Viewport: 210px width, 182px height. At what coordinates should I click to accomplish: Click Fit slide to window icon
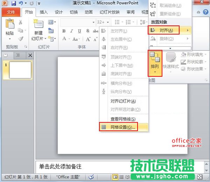coord(200,177)
